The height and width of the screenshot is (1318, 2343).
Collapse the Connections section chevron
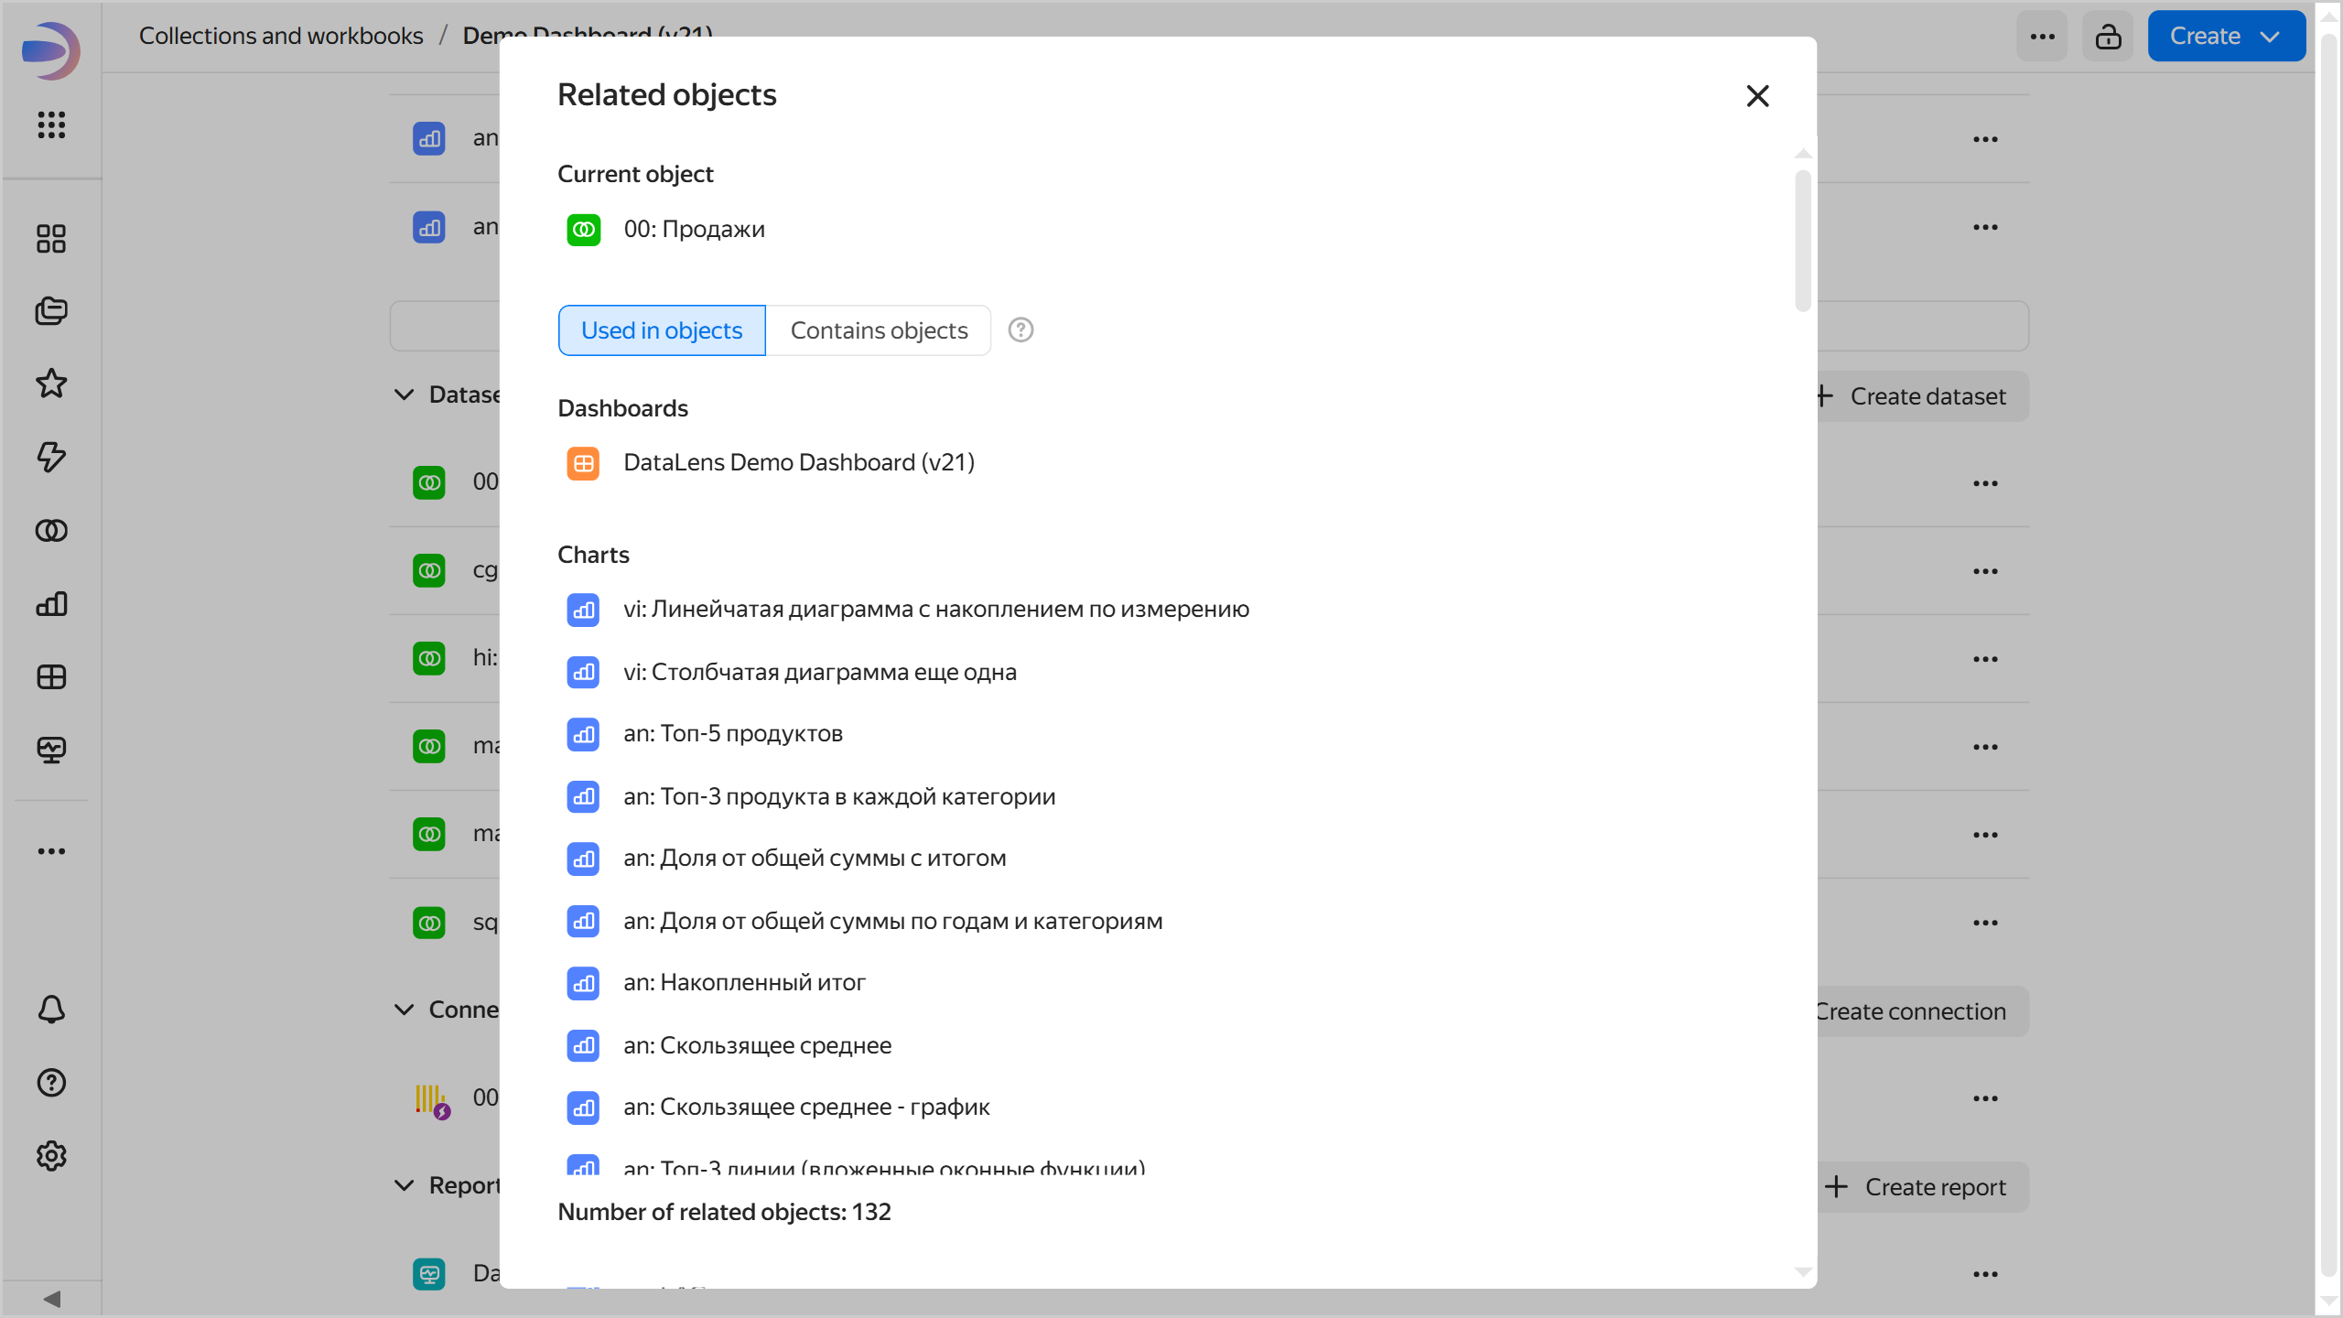(404, 1010)
